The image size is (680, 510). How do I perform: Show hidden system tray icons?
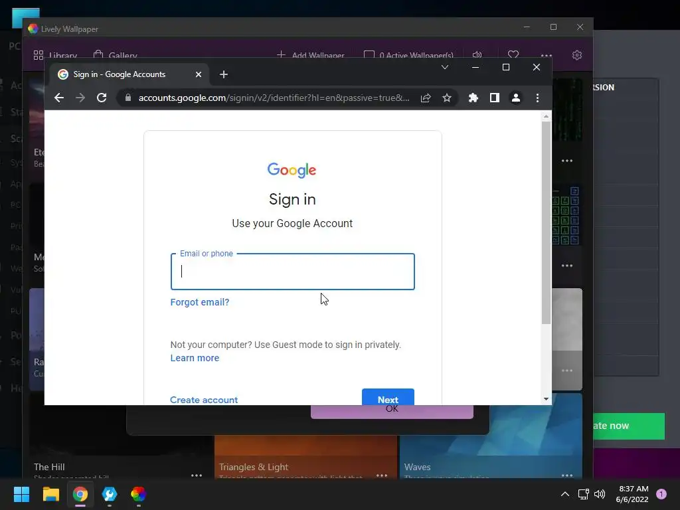click(x=564, y=494)
